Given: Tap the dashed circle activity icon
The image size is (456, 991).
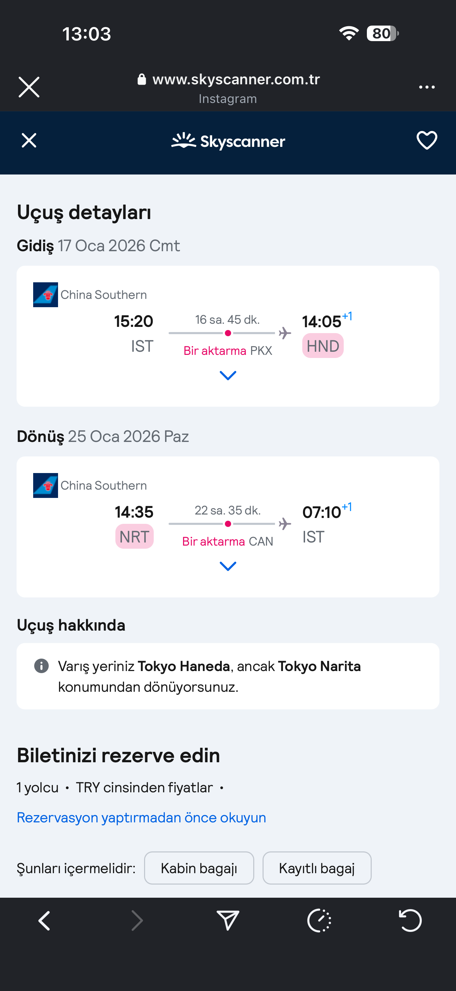Looking at the screenshot, I should coord(319,921).
